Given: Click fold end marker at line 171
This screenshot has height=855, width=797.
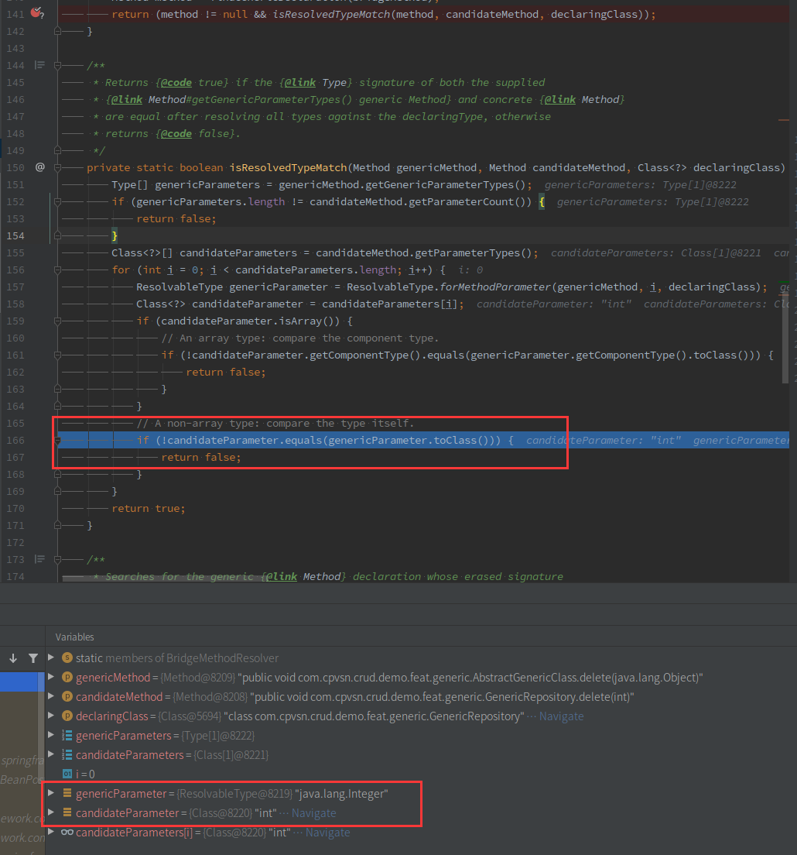Looking at the screenshot, I should tap(57, 525).
